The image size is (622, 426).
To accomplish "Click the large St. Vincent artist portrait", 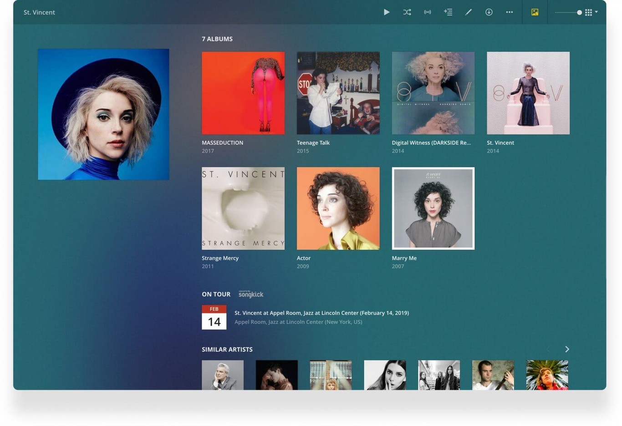I will (103, 114).
